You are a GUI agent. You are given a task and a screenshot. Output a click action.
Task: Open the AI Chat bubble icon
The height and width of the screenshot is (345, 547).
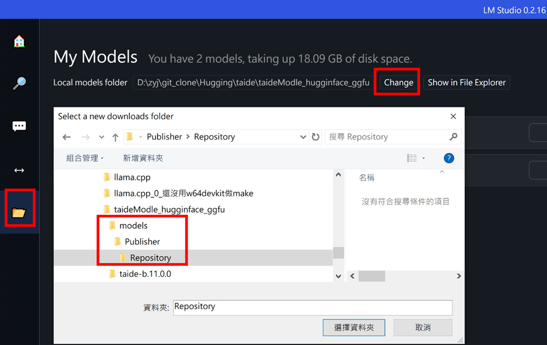click(x=19, y=126)
